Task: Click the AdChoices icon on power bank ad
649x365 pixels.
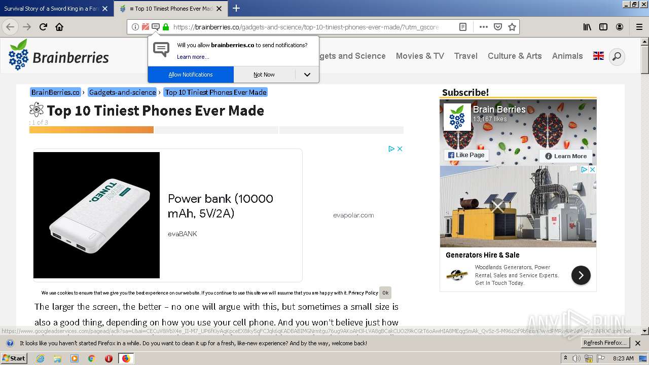Action: (391, 149)
